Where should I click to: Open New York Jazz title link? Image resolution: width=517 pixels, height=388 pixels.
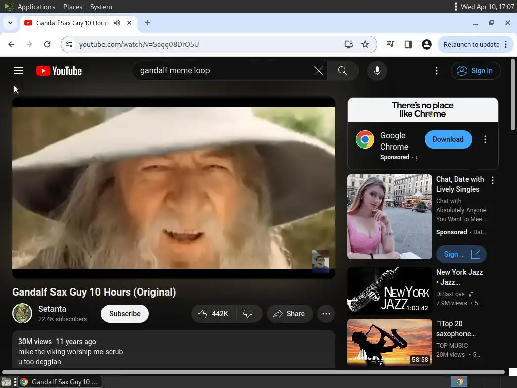[459, 277]
